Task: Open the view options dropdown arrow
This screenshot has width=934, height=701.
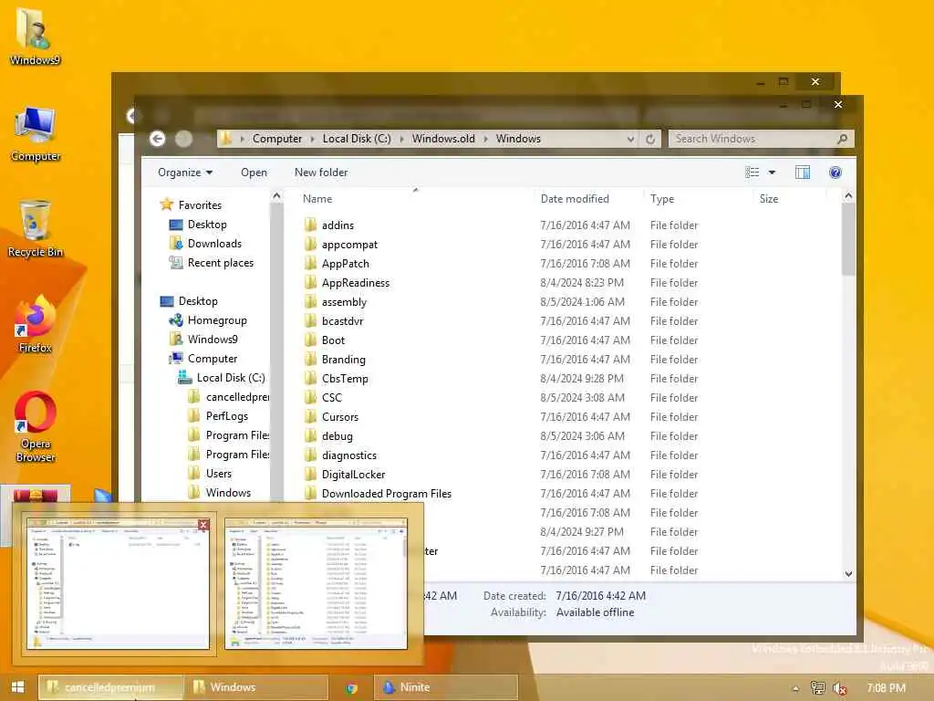Action: pyautogui.click(x=772, y=173)
